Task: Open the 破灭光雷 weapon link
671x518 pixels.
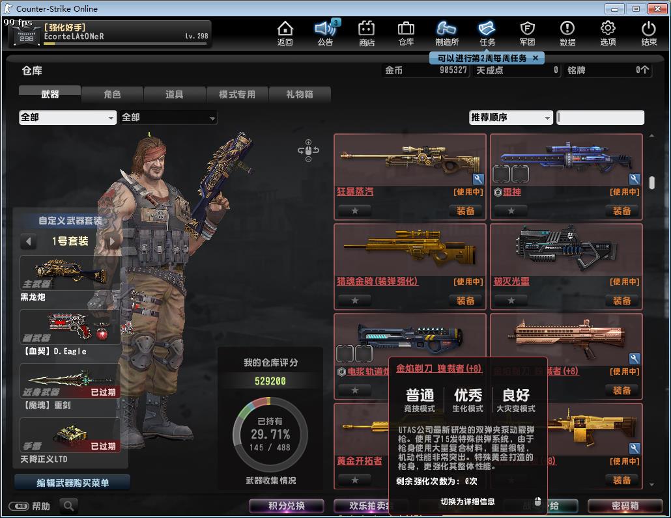Action: 511,281
